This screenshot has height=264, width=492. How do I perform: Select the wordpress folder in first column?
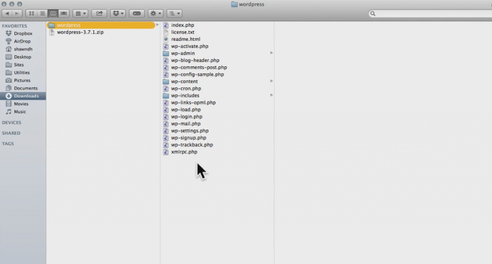click(x=101, y=25)
